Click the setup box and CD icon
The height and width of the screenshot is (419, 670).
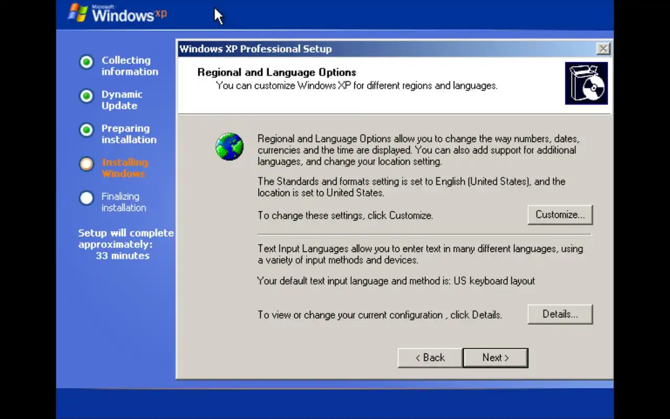click(586, 83)
